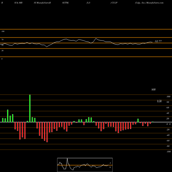Click the MR value 3.38 label
172x172 pixels.
click(x=159, y=101)
